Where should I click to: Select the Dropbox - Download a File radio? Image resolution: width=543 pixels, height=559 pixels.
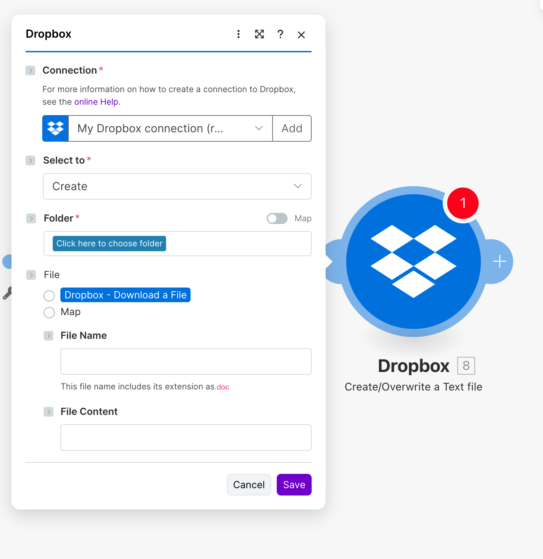pos(49,296)
